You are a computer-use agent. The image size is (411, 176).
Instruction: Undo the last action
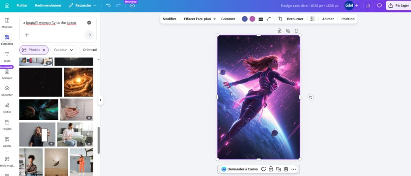coord(108,6)
